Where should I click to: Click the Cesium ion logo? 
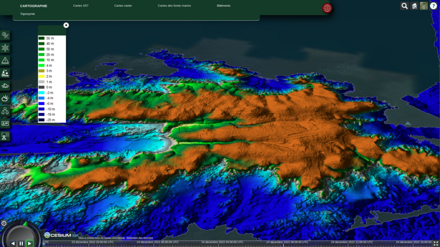tap(61, 235)
